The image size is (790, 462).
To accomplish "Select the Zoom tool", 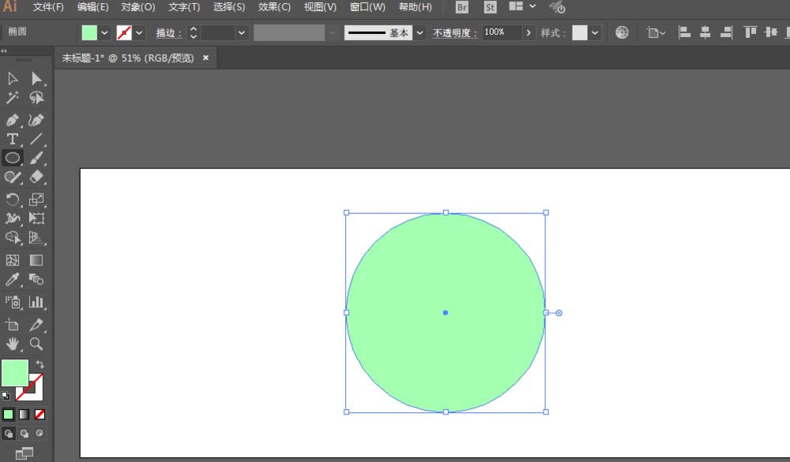I will point(36,344).
